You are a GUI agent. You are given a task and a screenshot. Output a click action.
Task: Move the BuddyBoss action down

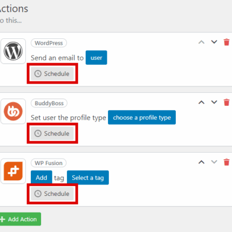(214, 102)
